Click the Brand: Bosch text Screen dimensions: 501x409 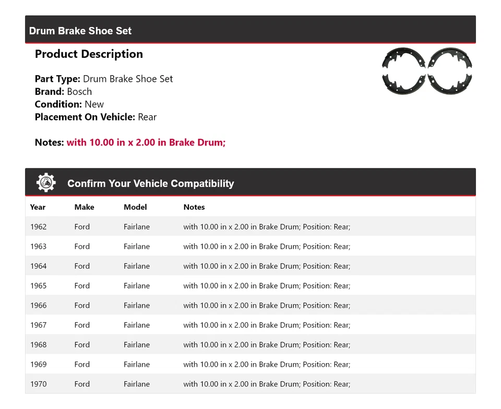pos(63,92)
